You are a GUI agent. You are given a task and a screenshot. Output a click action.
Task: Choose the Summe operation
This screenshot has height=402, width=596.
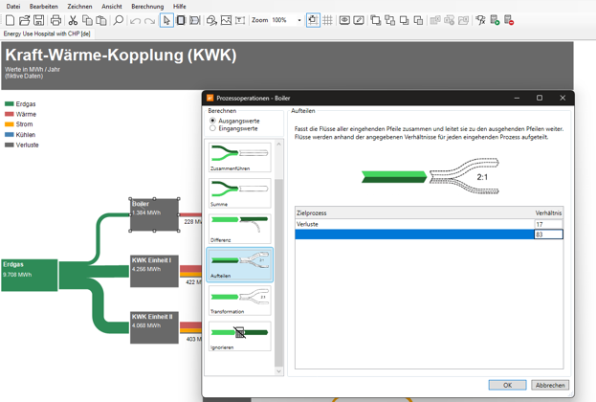[239, 193]
